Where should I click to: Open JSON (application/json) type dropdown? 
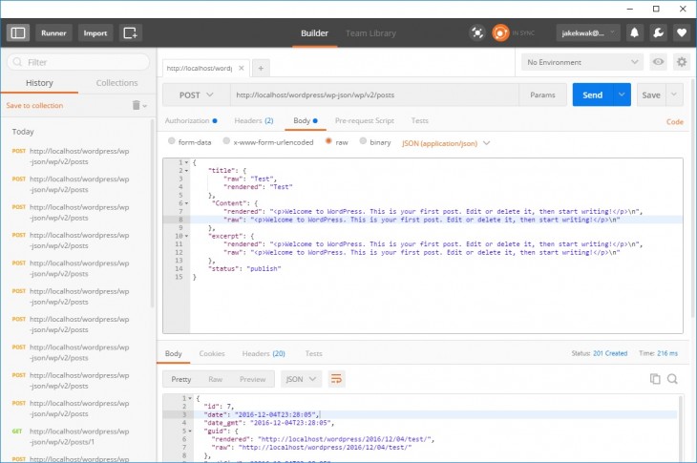pos(446,142)
